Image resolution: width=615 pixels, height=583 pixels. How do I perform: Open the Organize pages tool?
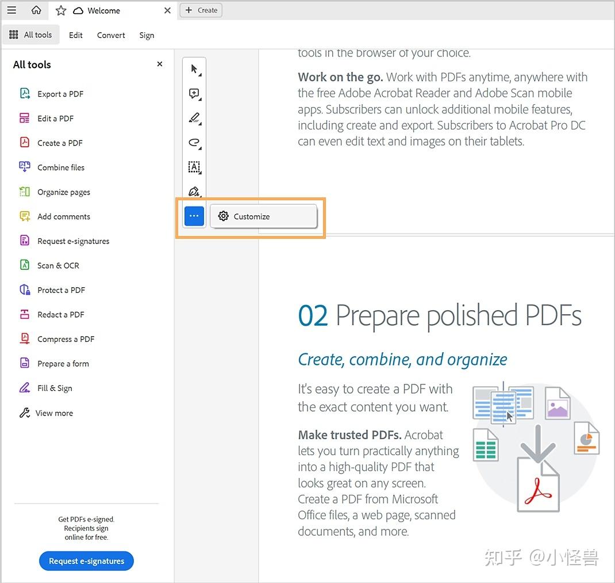(x=63, y=192)
